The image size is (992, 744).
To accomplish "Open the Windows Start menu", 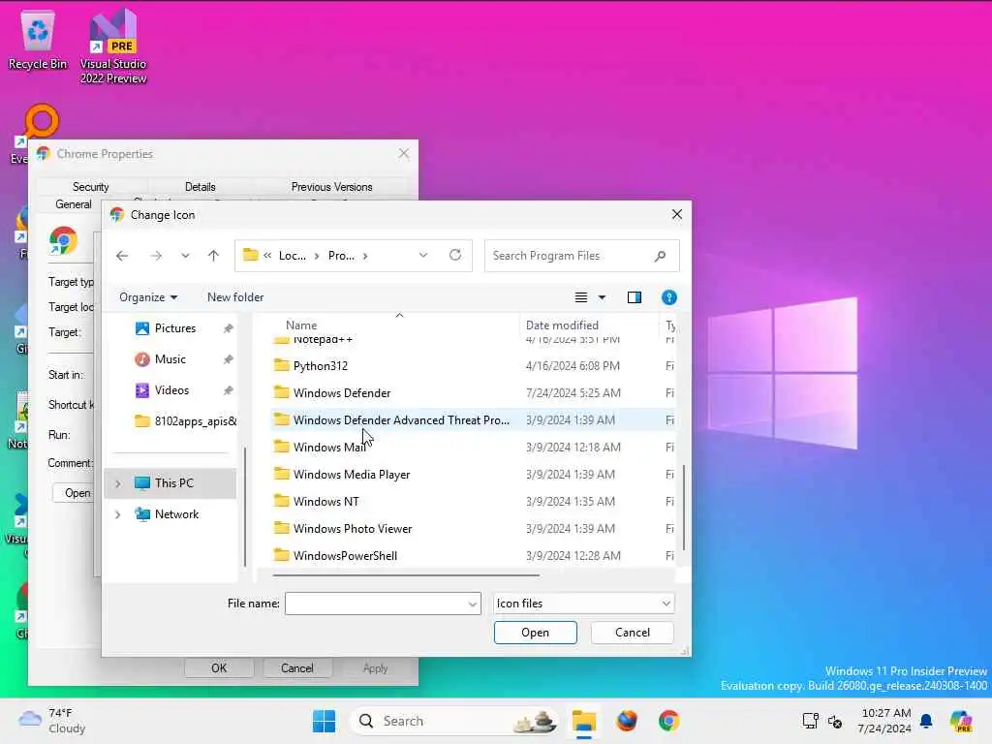I will tap(324, 721).
